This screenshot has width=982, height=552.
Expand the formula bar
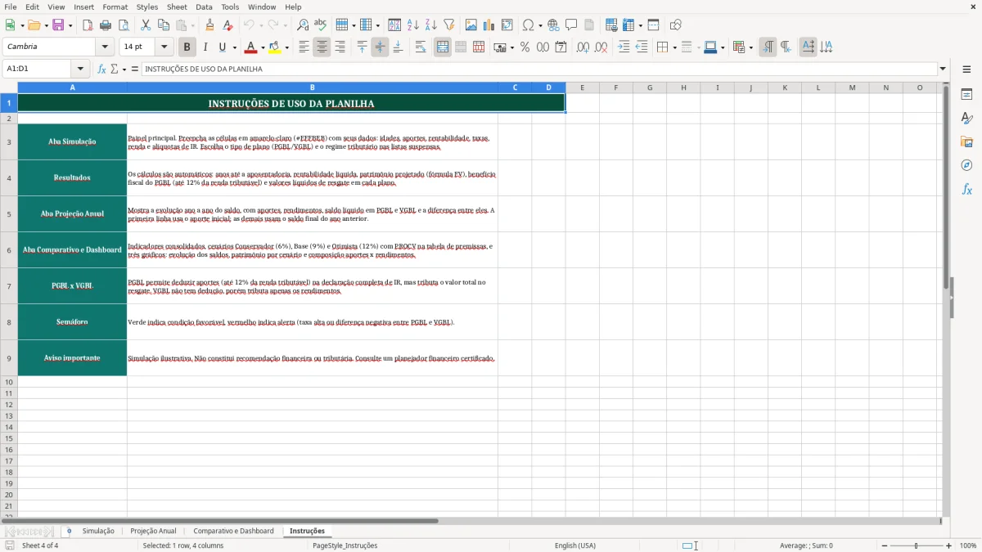(944, 70)
